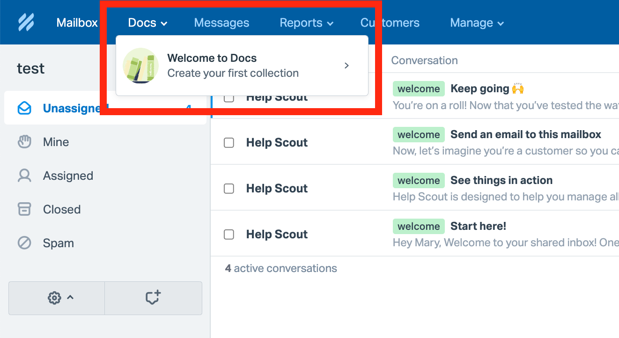The height and width of the screenshot is (338, 619).
Task: Go to the Mailbox nav item
Action: [x=77, y=22]
